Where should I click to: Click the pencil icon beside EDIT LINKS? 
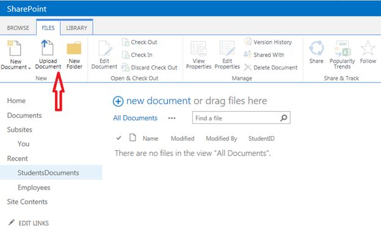11,222
